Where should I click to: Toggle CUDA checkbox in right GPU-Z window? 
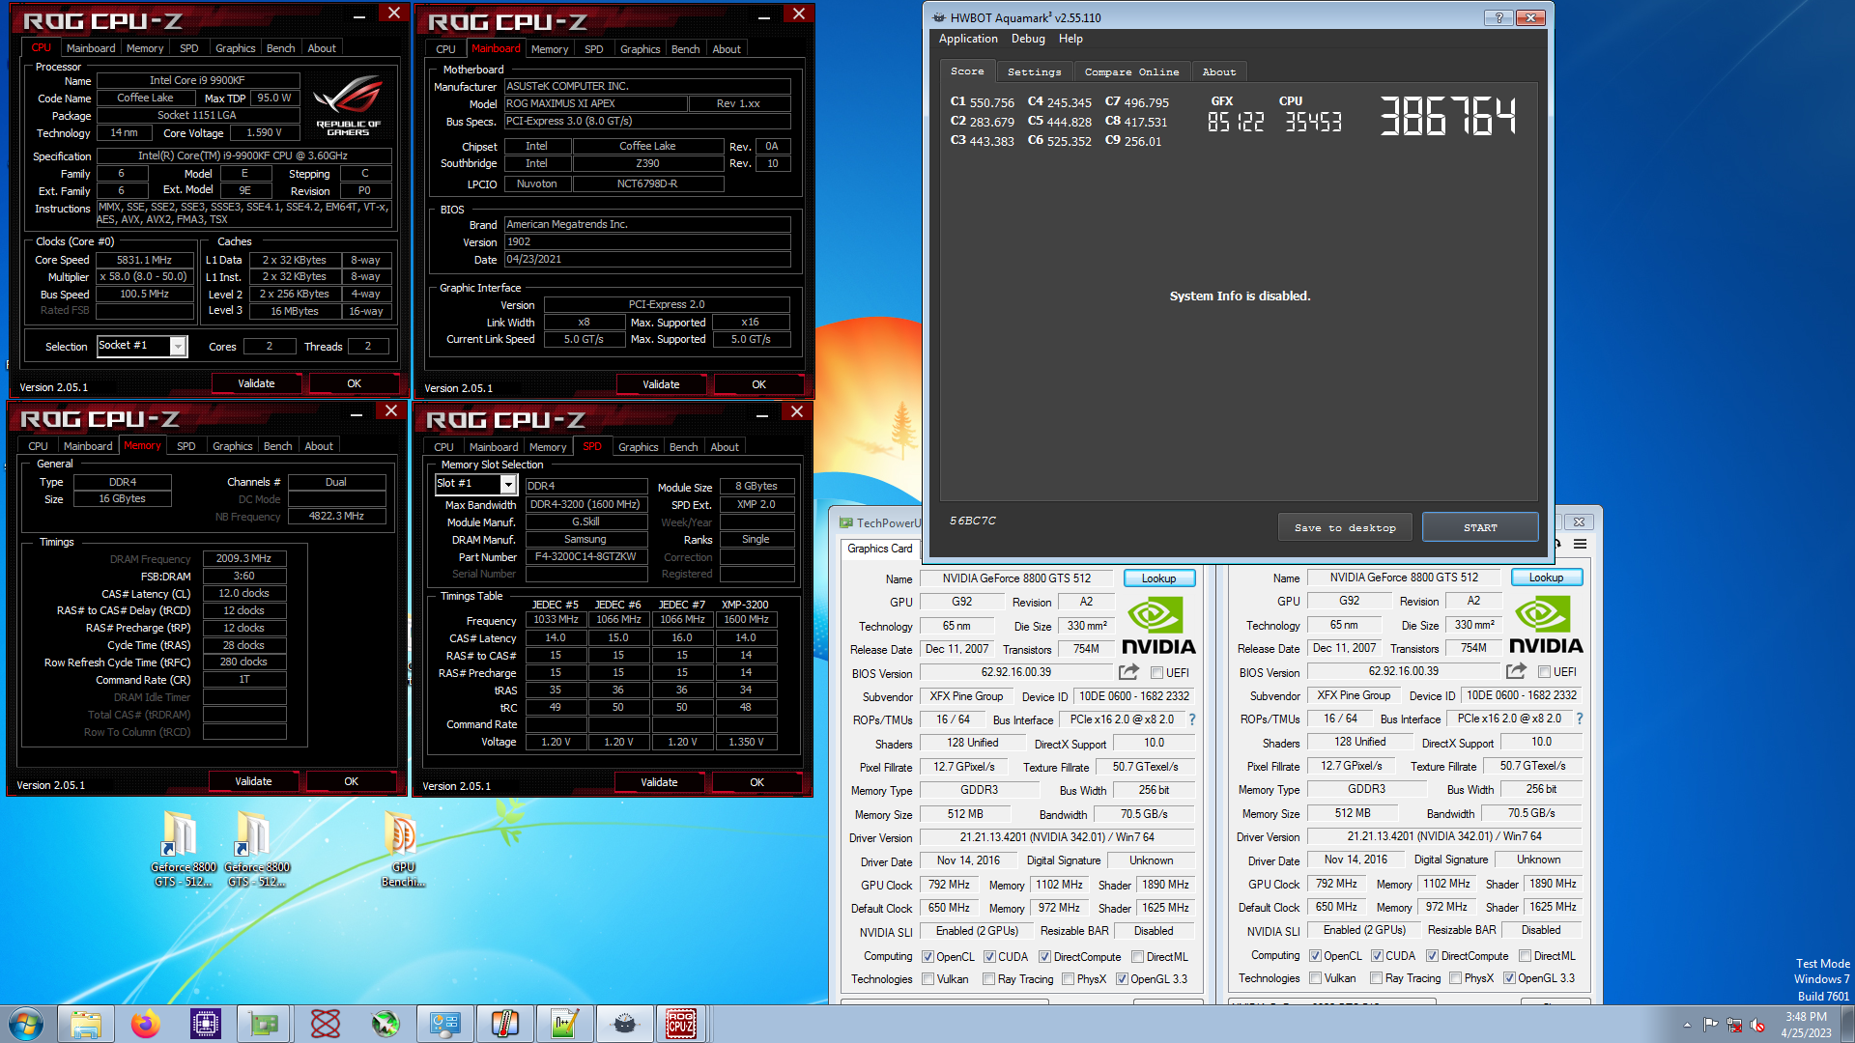(1377, 956)
